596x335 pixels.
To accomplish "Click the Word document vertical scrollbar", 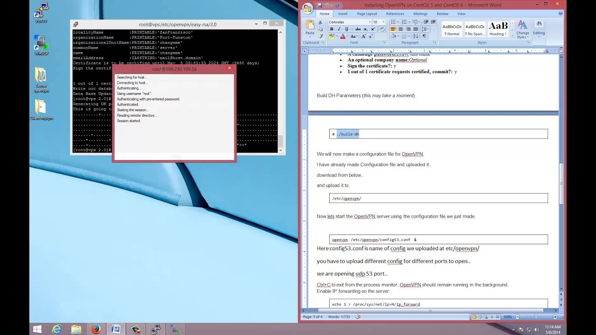I will 561,183.
